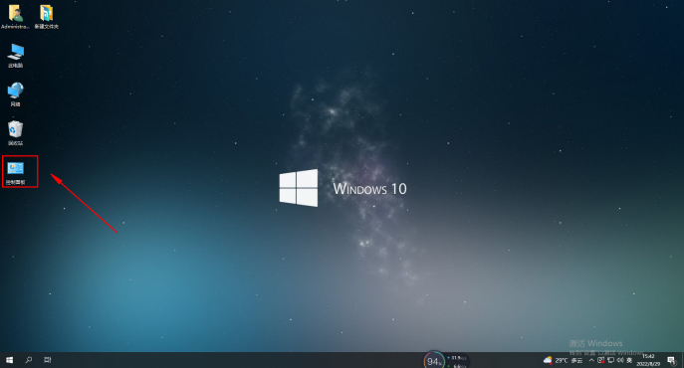Open the taskbar search magnifier
The width and height of the screenshot is (684, 368).
(28, 360)
